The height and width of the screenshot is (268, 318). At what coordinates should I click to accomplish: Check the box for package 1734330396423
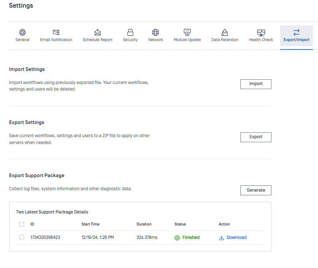pyautogui.click(x=22, y=237)
